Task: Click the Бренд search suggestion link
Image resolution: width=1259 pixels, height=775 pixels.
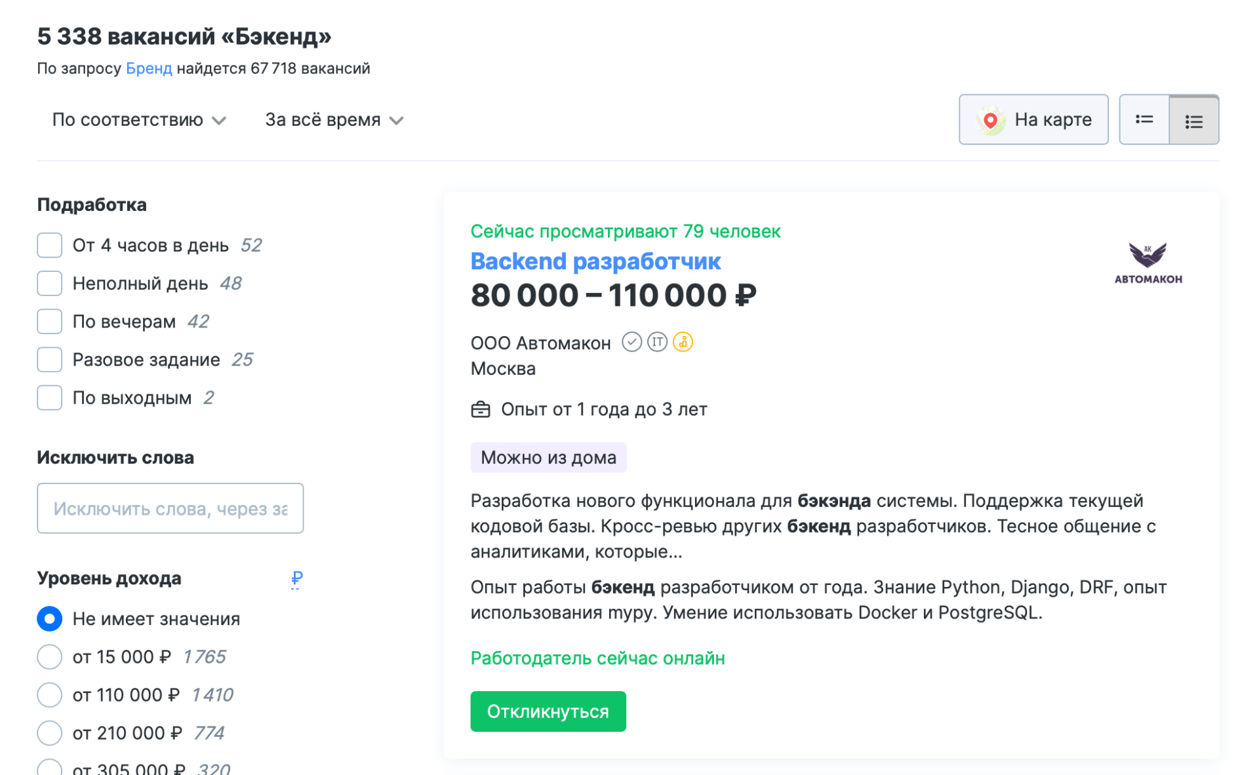Action: point(149,67)
